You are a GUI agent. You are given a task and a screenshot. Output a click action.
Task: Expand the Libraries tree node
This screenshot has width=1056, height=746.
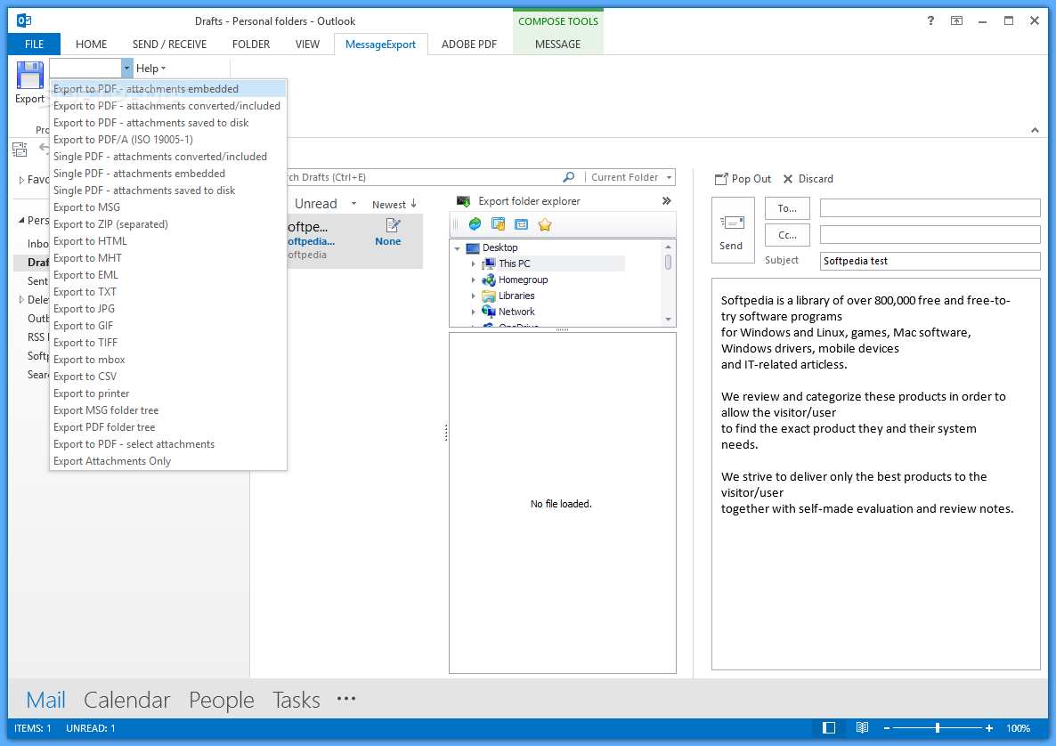(x=474, y=296)
